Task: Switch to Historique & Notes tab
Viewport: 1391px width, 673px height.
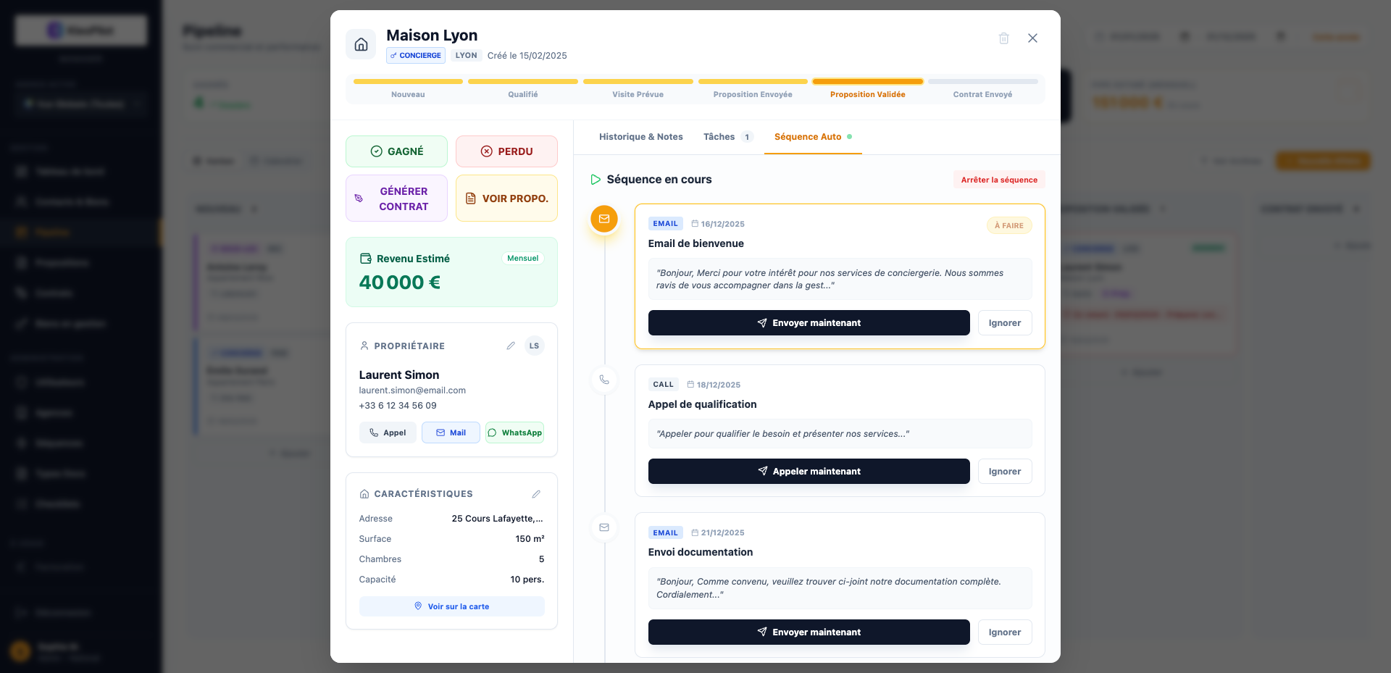Action: [640, 137]
